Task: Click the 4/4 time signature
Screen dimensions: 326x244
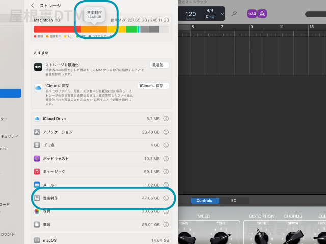Action: tap(210, 10)
